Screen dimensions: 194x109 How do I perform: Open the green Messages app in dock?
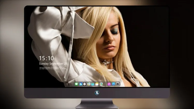tap(77, 84)
